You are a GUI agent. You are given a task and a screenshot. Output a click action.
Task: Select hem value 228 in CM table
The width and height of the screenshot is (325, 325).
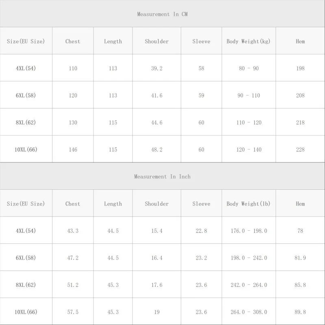300,149
